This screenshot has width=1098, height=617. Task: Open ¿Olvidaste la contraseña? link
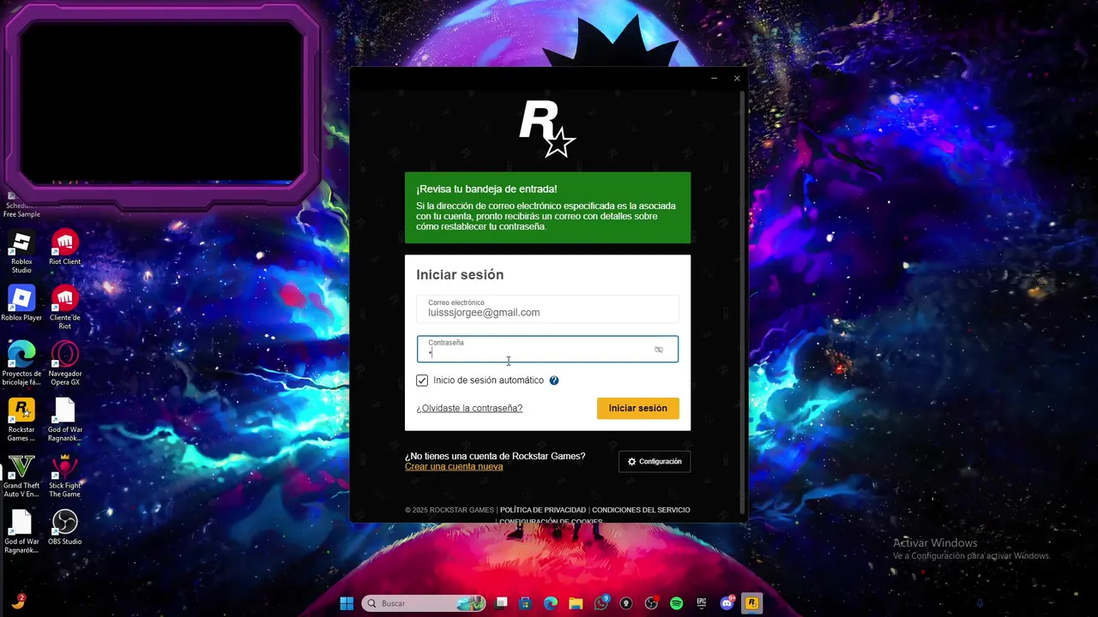click(x=469, y=408)
